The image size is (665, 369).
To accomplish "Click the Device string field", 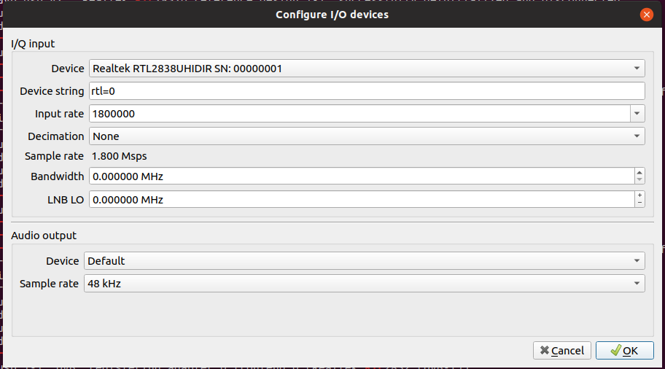I will 367,91.
